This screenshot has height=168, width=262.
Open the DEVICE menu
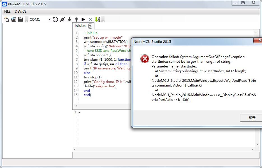[x=21, y=11]
